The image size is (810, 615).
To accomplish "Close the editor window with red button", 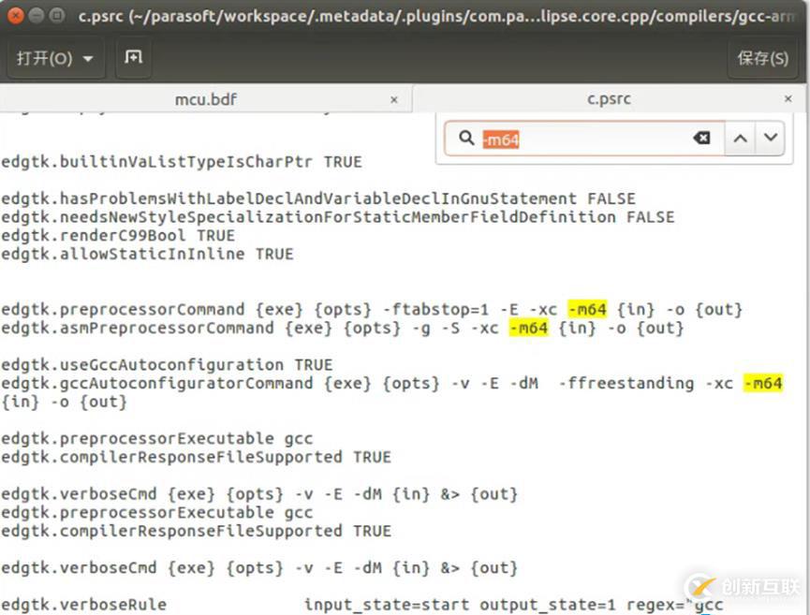I will click(x=16, y=16).
